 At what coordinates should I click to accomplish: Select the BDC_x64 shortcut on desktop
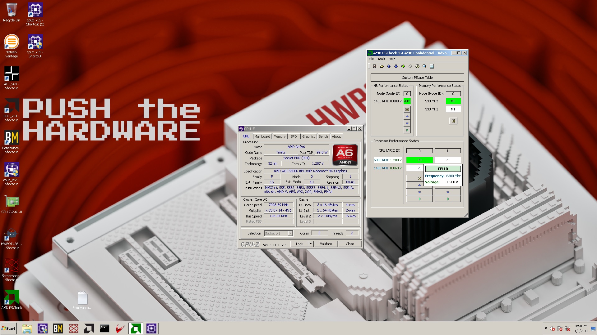pyautogui.click(x=12, y=110)
